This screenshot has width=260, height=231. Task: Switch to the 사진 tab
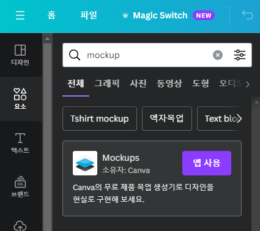(138, 84)
